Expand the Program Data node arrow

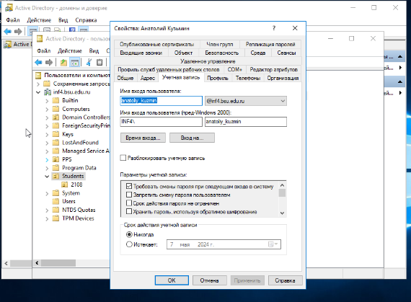click(x=47, y=168)
